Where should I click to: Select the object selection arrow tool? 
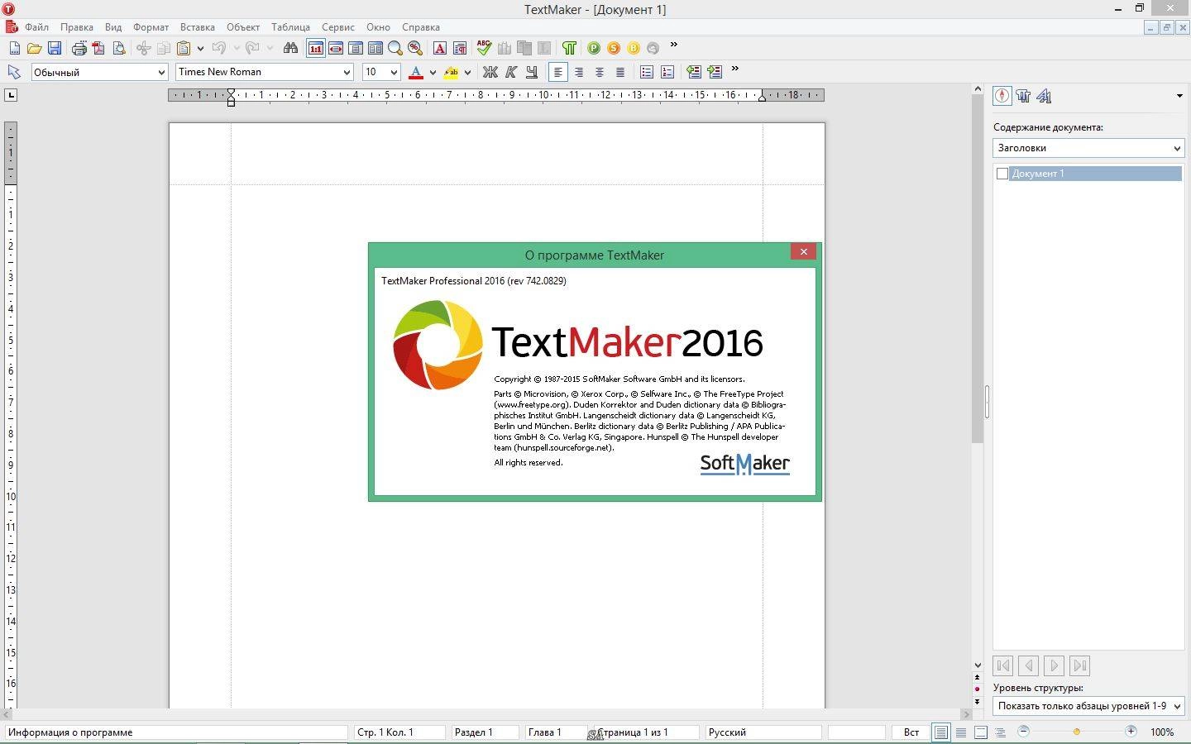click(x=14, y=72)
